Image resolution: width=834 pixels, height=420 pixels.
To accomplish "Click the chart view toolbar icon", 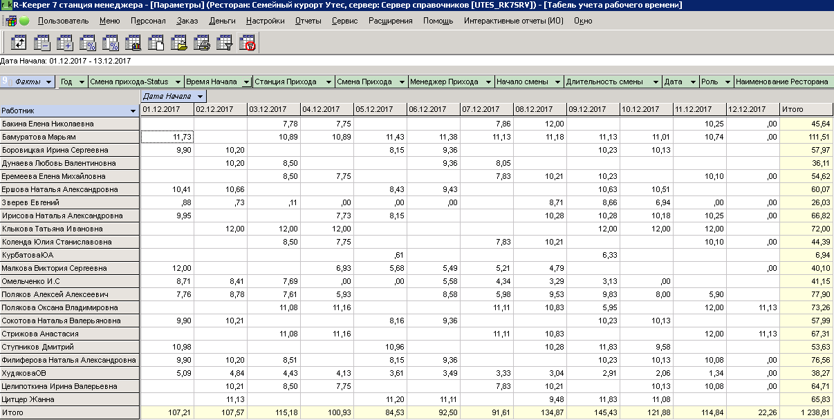I will 133,44.
